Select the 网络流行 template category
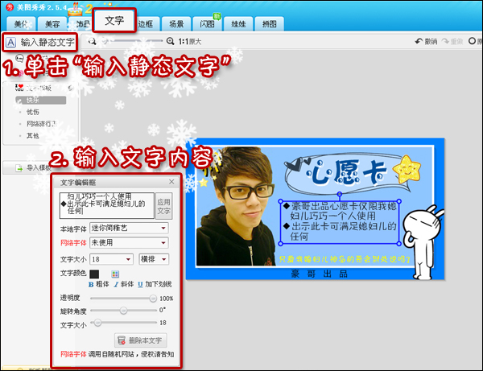This screenshot has height=371, width=483. pos(41,124)
